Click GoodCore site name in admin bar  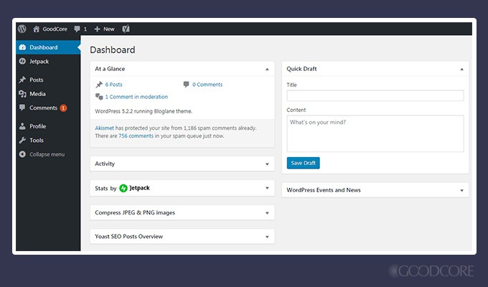tap(55, 29)
